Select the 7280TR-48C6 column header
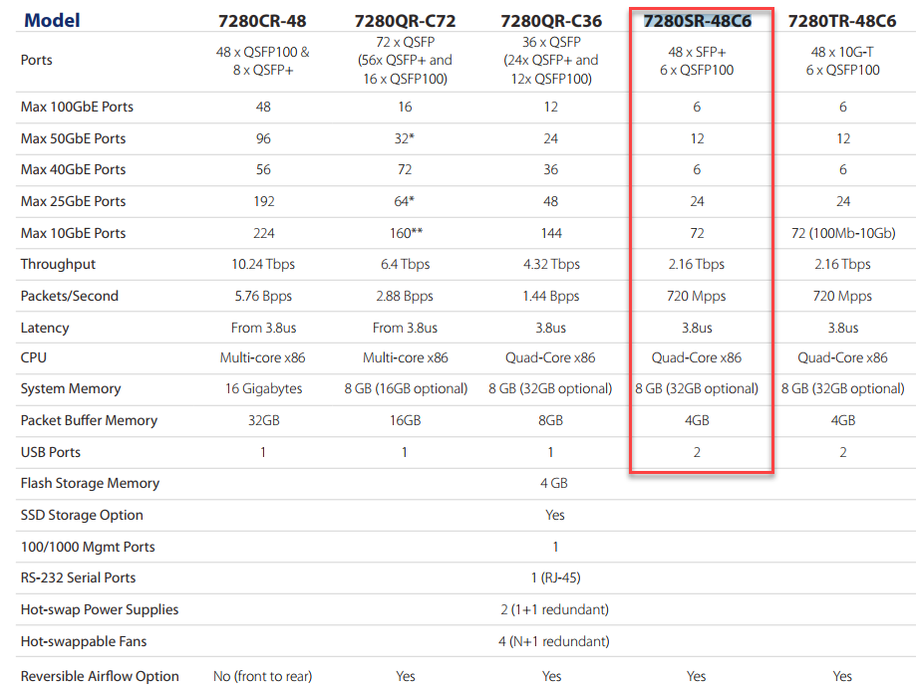 pyautogui.click(x=843, y=21)
